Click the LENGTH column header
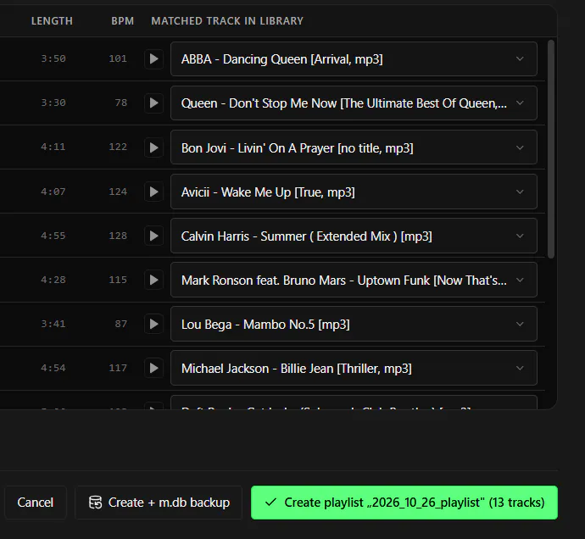Viewport: 585px width, 539px height. (x=52, y=21)
